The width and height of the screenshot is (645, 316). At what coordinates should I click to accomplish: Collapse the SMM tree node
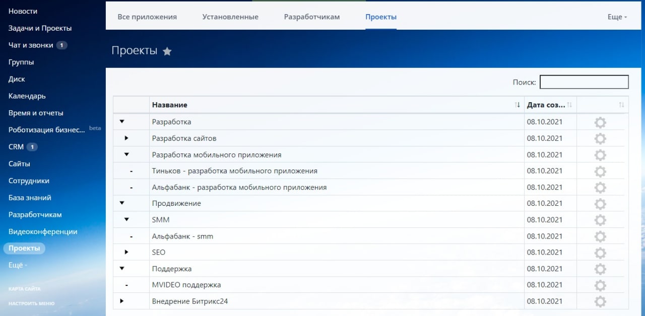pos(126,219)
